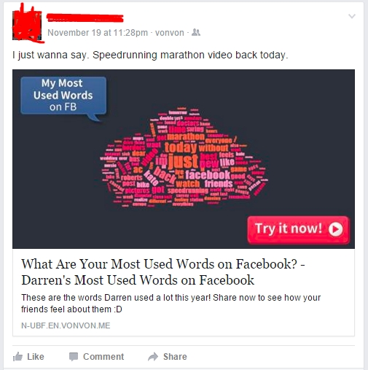
Task: Click the Comment speech bubble icon
Action: pos(74,357)
